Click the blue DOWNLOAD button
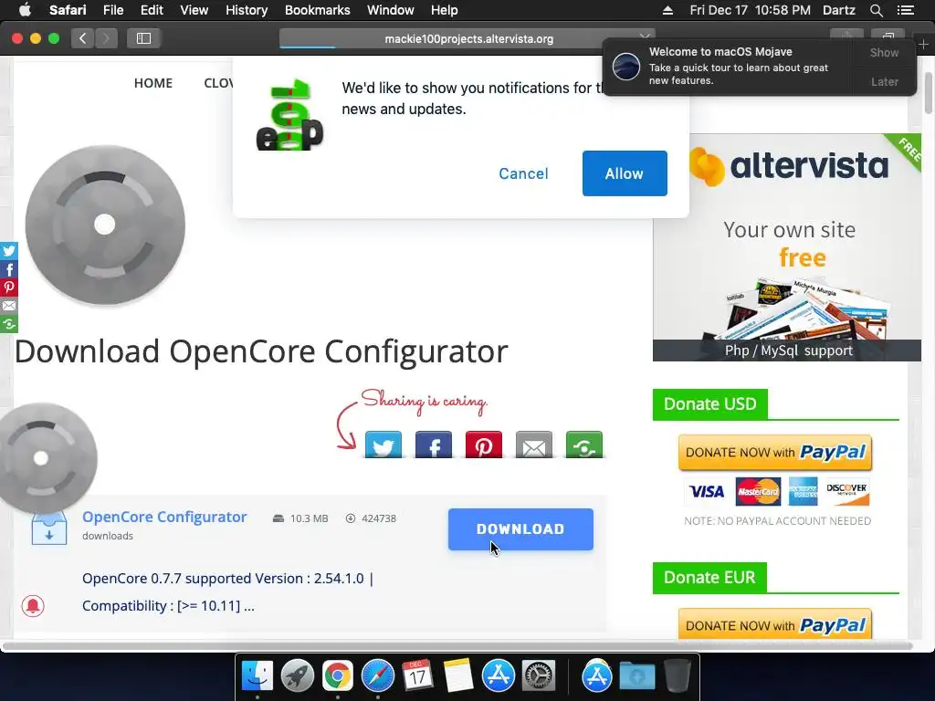935x701 pixels. tap(520, 528)
